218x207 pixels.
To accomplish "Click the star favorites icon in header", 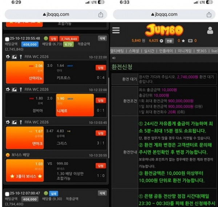I will pos(183,41).
